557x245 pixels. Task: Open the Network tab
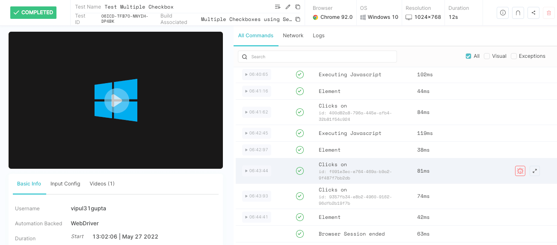293,36
